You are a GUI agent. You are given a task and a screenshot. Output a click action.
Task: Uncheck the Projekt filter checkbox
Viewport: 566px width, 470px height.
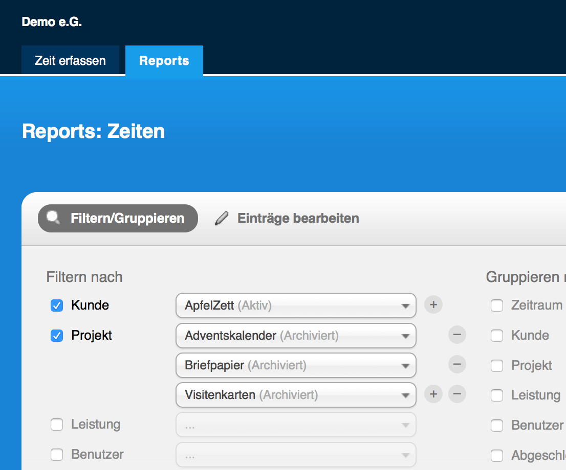(x=57, y=336)
